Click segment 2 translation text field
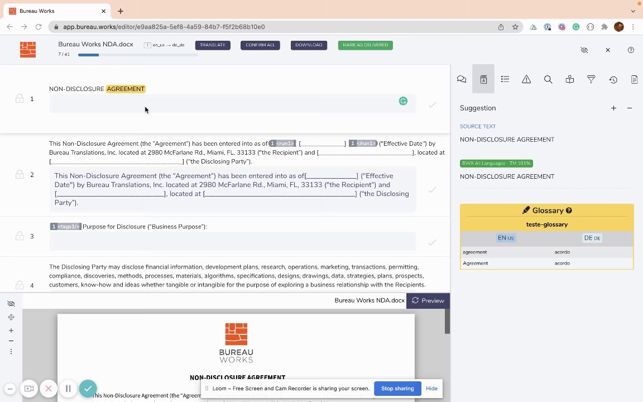This screenshot has width=643, height=402. [233, 189]
